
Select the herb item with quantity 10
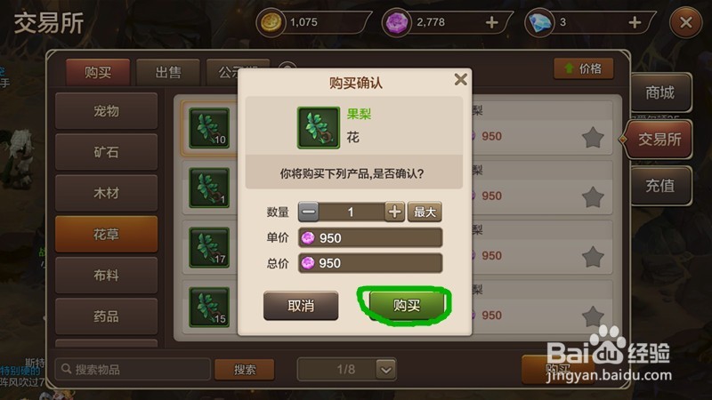click(x=209, y=128)
